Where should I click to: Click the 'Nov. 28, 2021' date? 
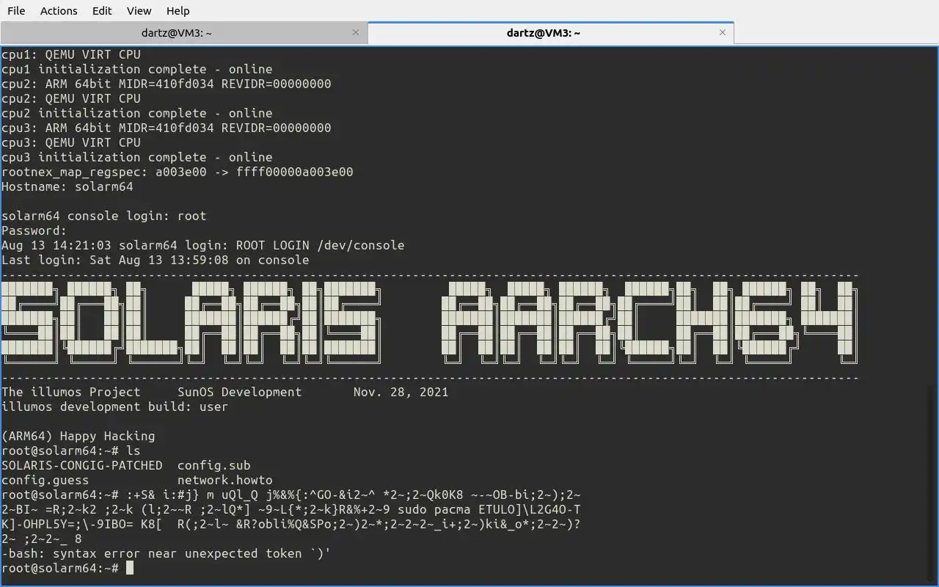coord(401,392)
